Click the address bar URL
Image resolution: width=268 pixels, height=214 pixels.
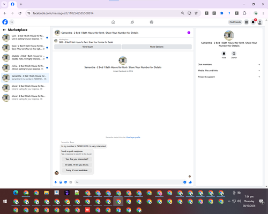(63, 13)
